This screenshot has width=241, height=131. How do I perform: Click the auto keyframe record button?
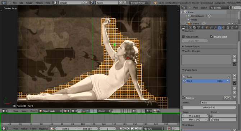coord(169,128)
